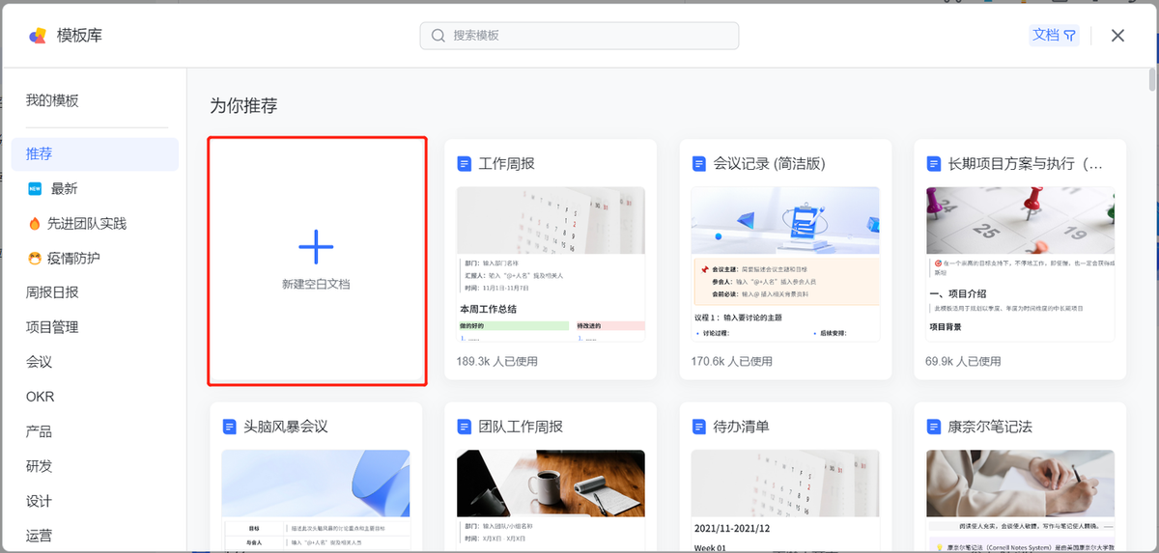This screenshot has height=553, width=1159.
Task: Click doc icon beside 康奈尔笔记法
Action: [934, 427]
